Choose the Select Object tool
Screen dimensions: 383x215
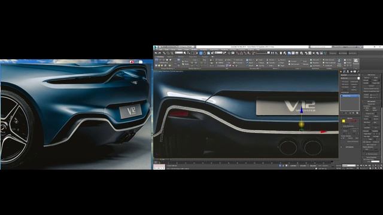tap(185, 53)
